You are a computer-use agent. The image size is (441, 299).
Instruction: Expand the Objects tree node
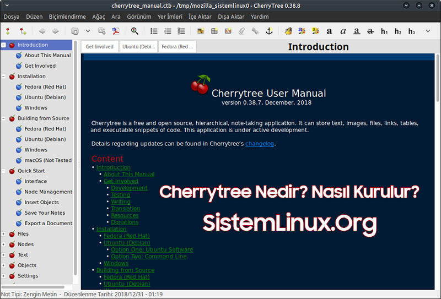[4, 265]
